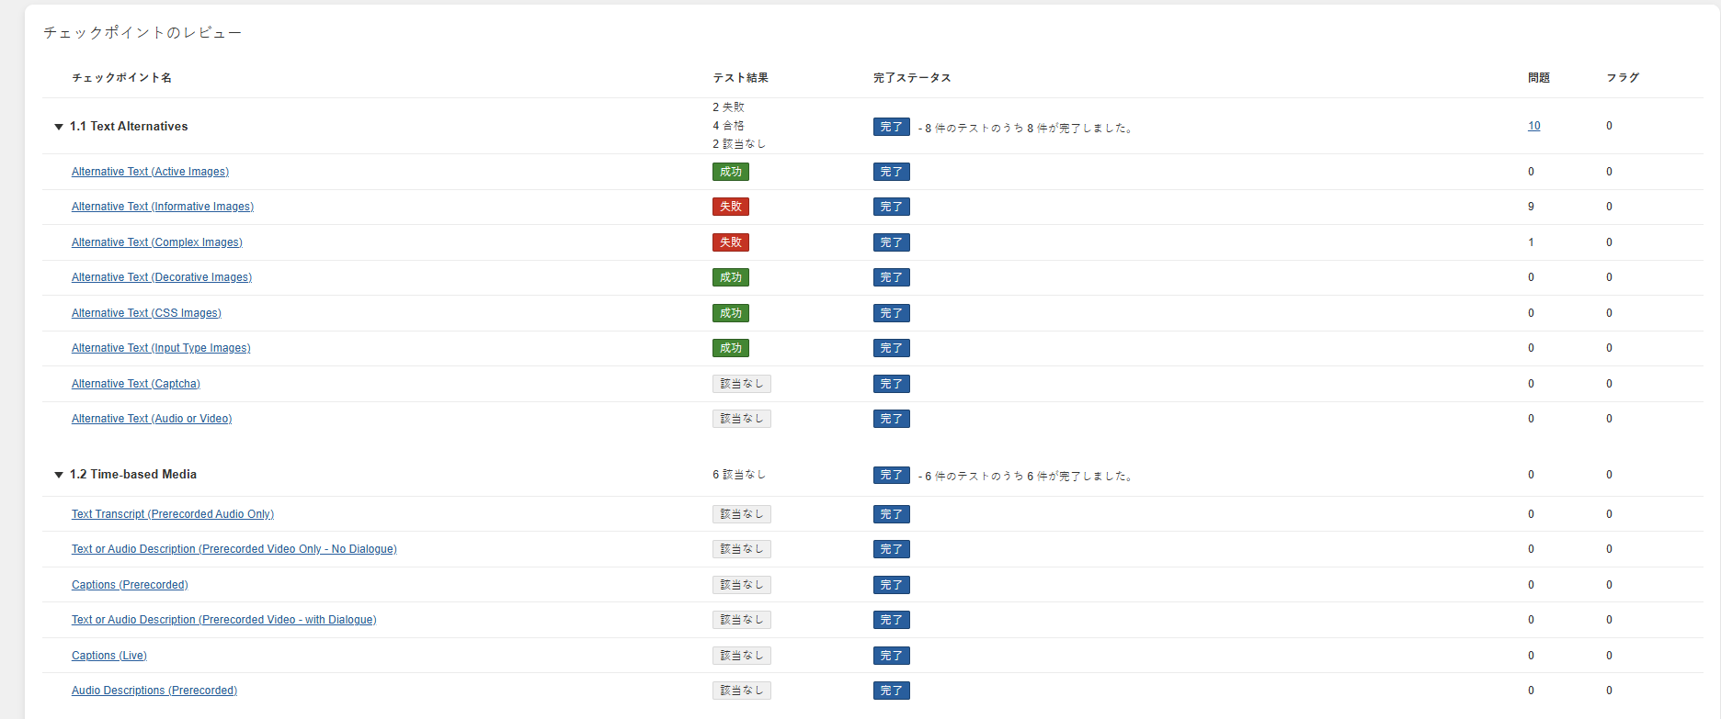Click the 該当なし badge for Captcha row
The height and width of the screenshot is (719, 1721).
pyautogui.click(x=741, y=384)
